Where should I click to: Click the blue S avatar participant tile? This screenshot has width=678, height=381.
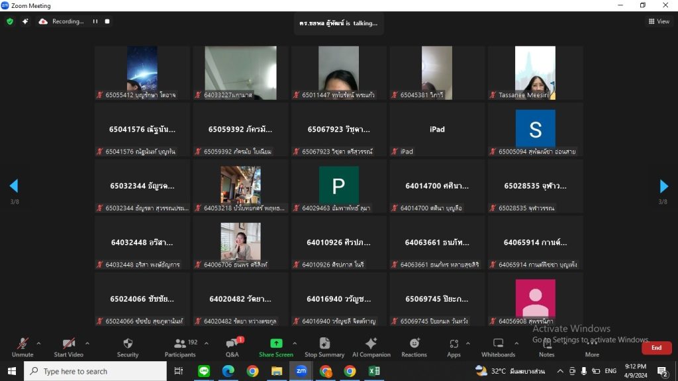[535, 129]
